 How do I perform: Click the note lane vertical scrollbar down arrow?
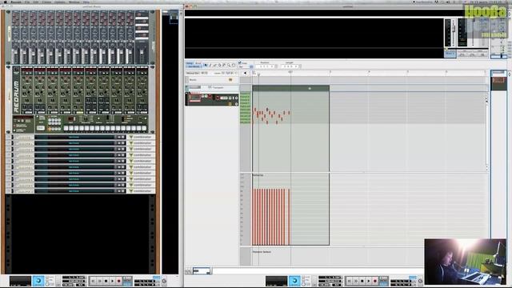click(486, 169)
